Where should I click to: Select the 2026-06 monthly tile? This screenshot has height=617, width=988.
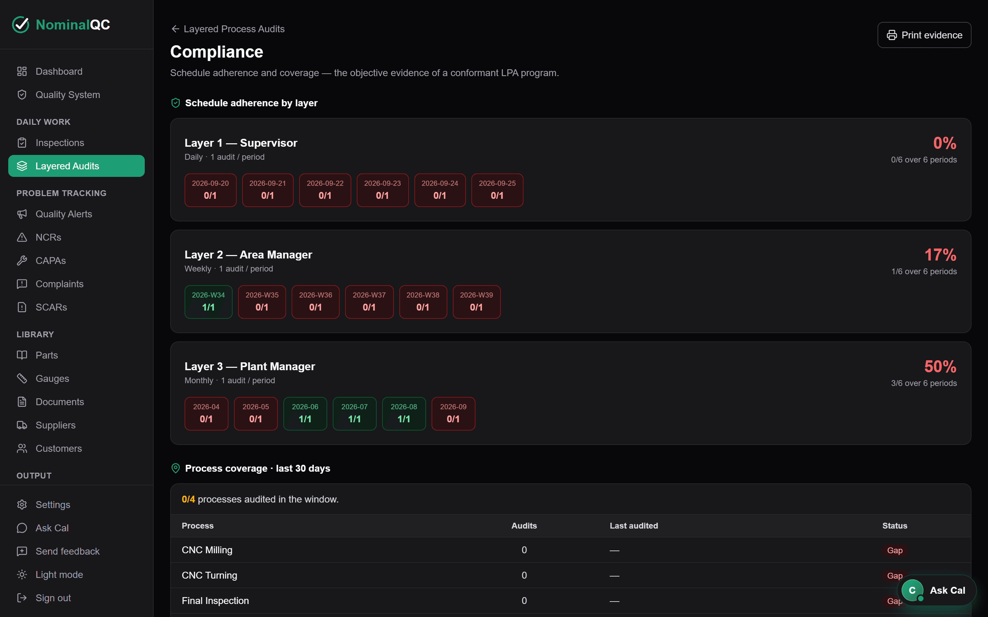(305, 414)
